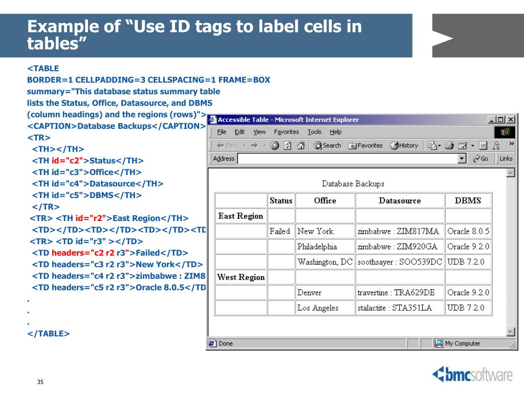The image size is (524, 393).
Task: Click the bmc software logo
Action: pos(472,375)
